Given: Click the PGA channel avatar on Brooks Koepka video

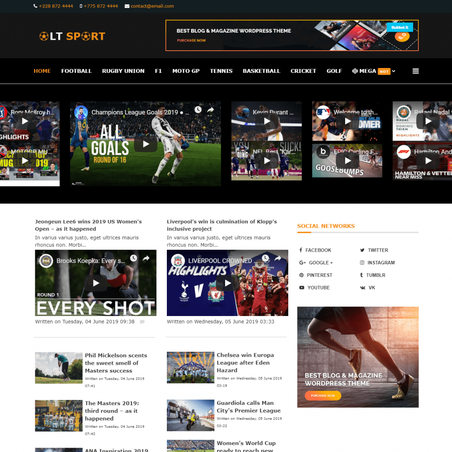Looking at the screenshot, I should pyautogui.click(x=46, y=261).
